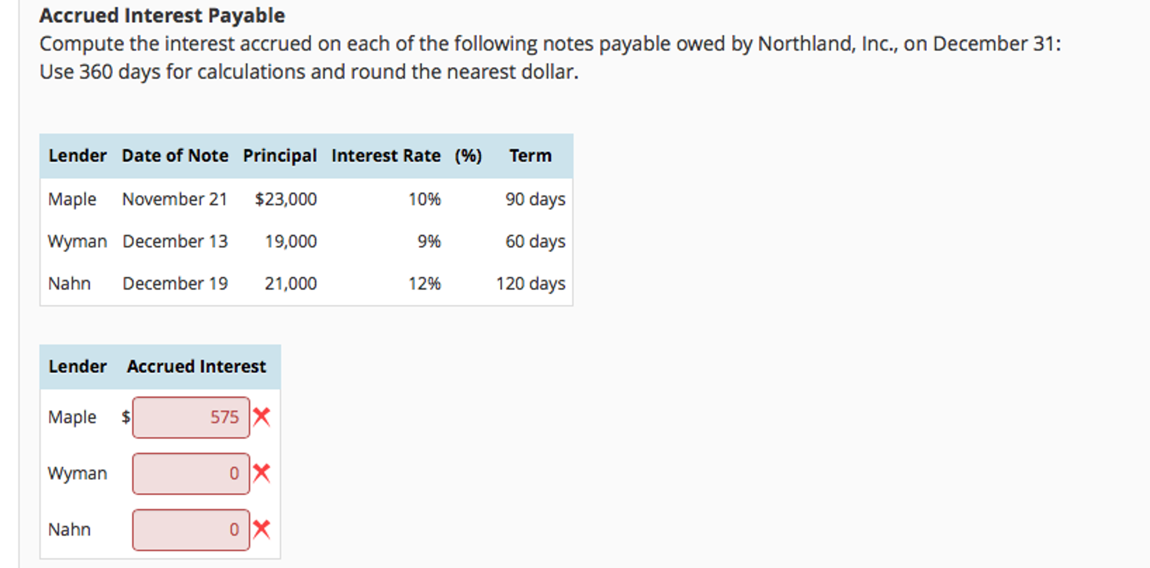Click the December 13 date cell
This screenshot has width=1150, height=568.
coord(175,241)
